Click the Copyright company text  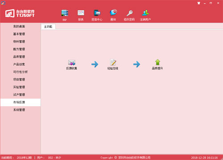(x=125, y=158)
